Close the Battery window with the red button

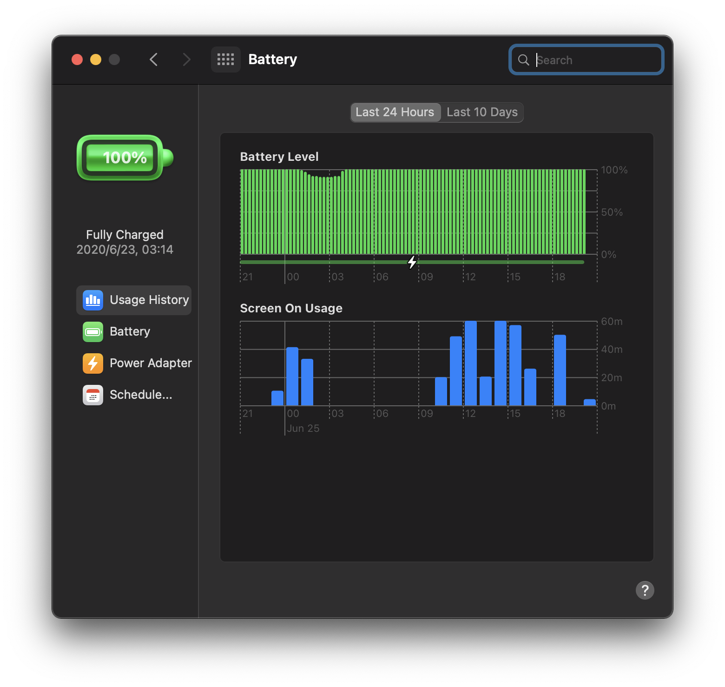tap(77, 59)
